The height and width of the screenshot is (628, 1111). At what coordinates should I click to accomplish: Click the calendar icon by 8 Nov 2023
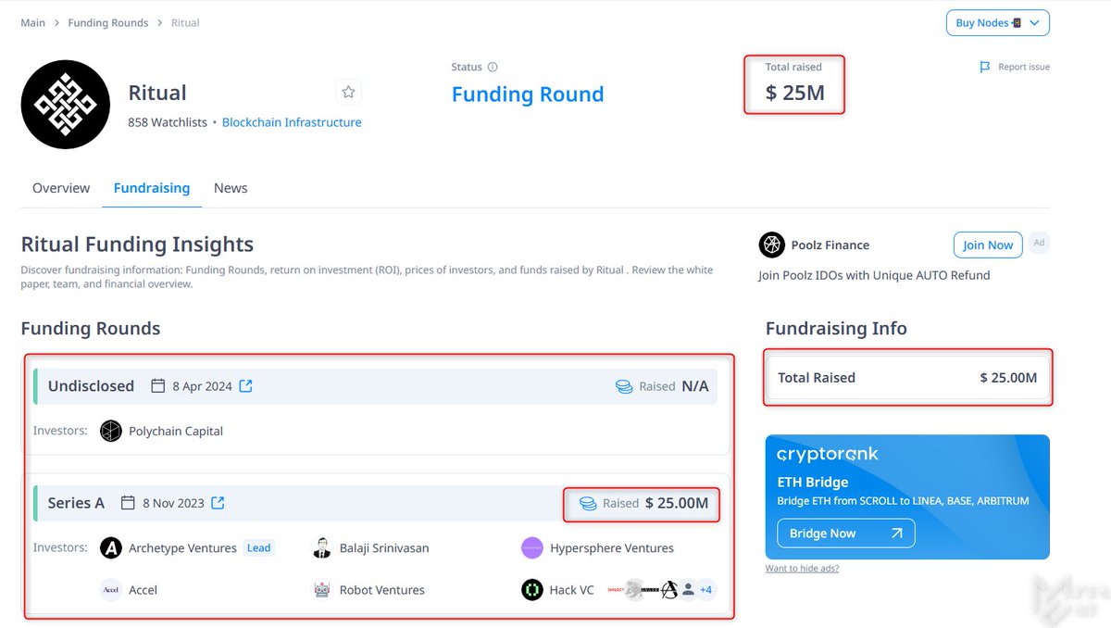point(129,503)
